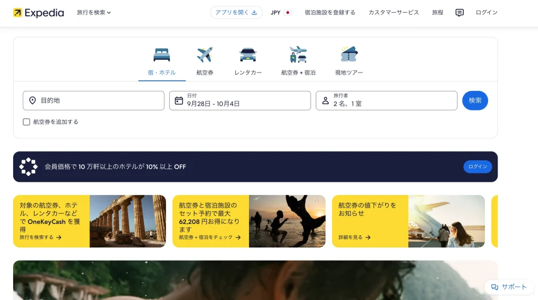The image size is (538, 300).
Task: Open the アプリを開く download button
Action: 236,13
